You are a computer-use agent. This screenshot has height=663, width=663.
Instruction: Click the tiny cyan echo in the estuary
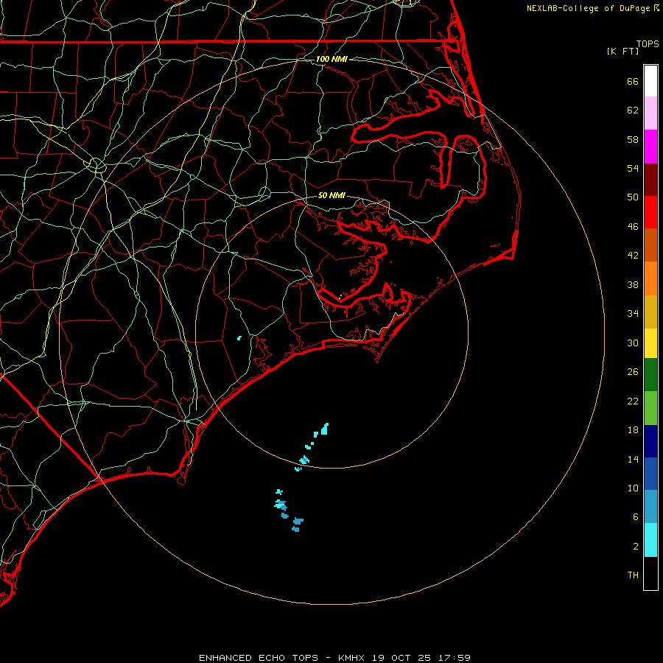340,297
